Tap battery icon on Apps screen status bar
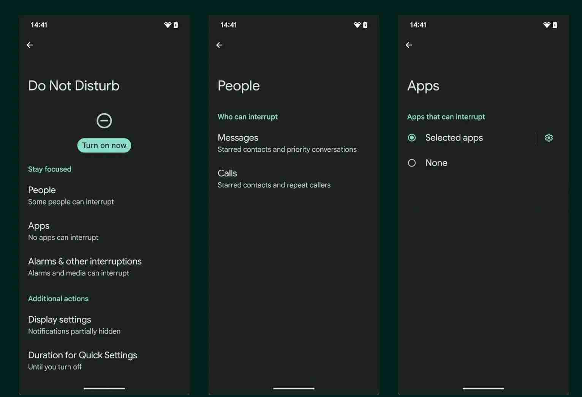The width and height of the screenshot is (582, 397). point(555,25)
